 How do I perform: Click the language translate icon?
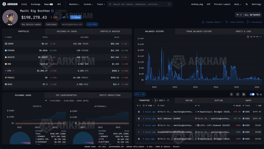pos(246,4)
